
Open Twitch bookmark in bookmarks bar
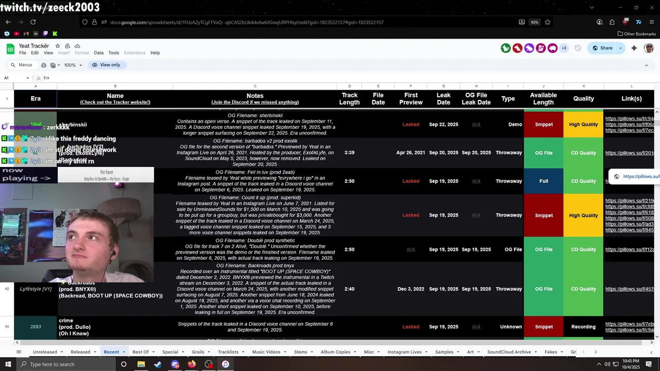pyautogui.click(x=45, y=33)
